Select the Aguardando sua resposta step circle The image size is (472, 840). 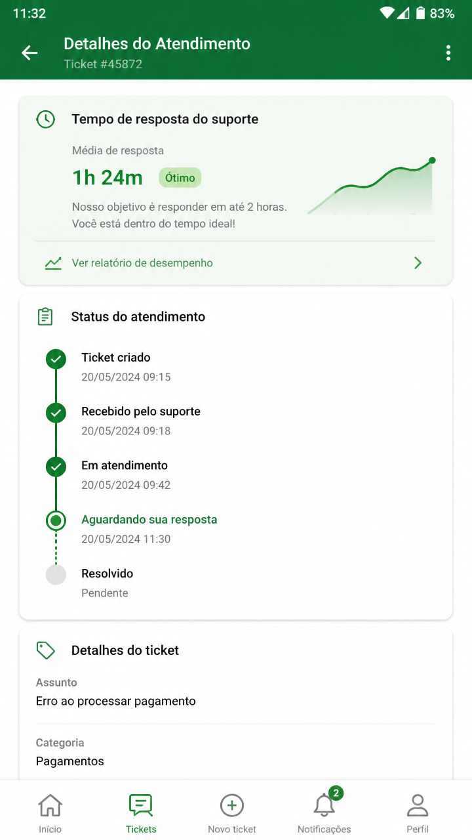pos(56,521)
